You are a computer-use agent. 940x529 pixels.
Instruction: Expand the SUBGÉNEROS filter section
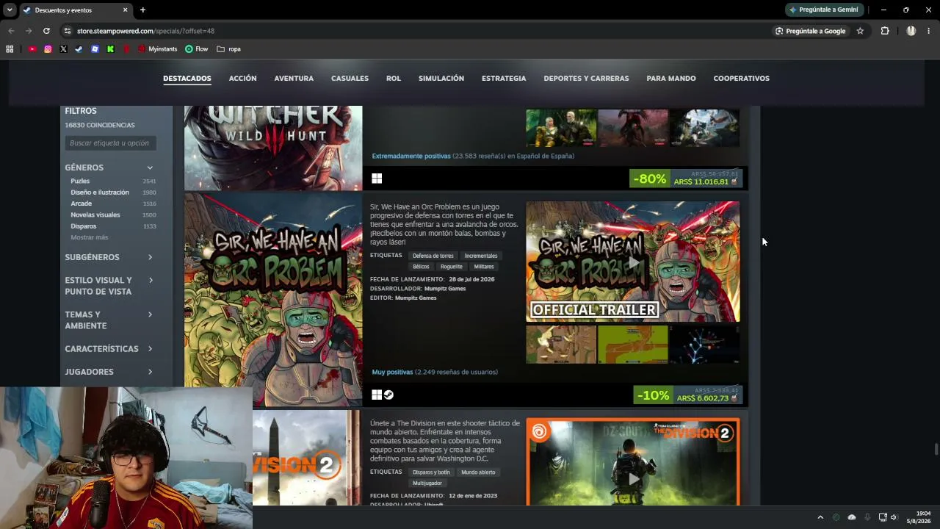pos(150,257)
